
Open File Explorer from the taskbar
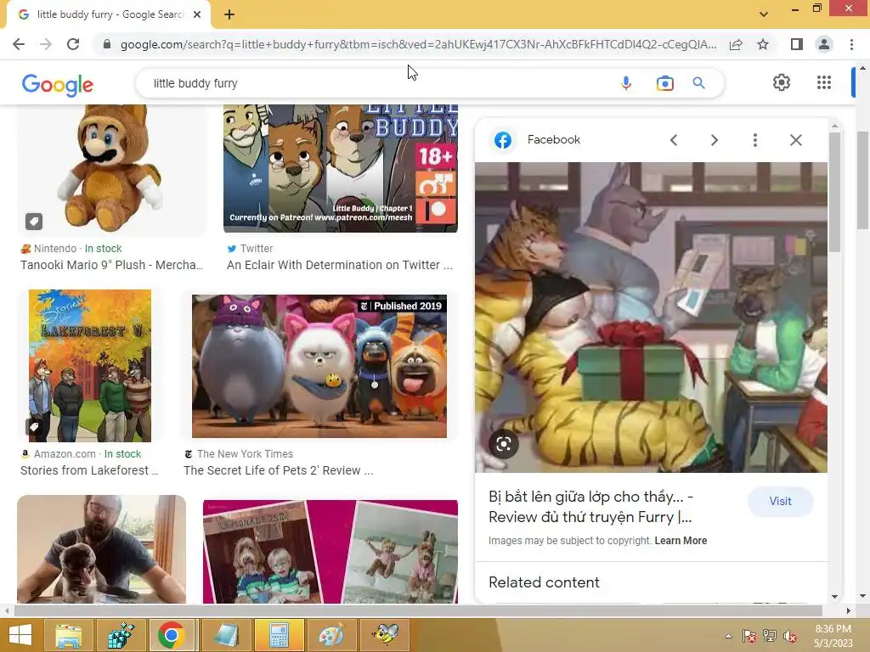[x=68, y=635]
